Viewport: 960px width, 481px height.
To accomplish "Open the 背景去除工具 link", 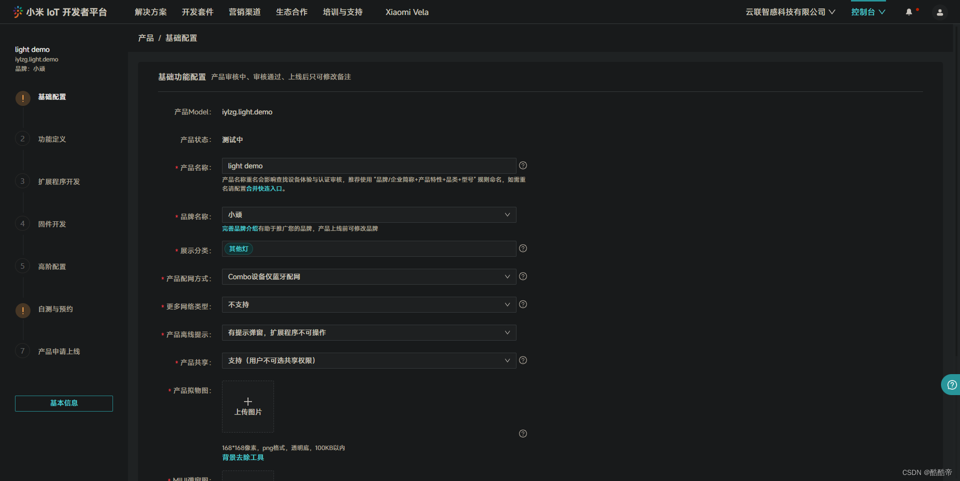I will [243, 458].
